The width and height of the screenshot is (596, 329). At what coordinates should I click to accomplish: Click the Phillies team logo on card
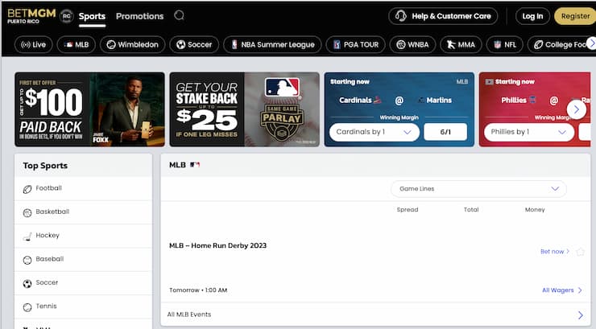[532, 100]
